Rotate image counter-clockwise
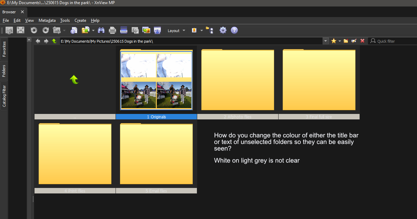 click(34, 30)
